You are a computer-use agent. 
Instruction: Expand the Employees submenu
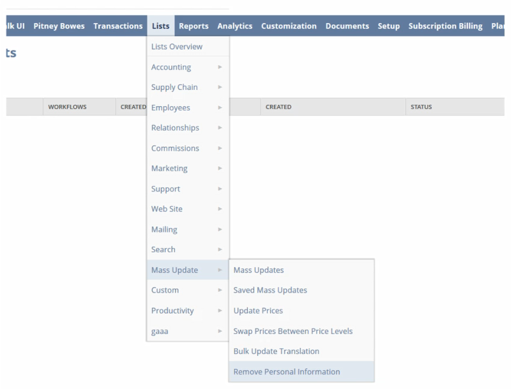pyautogui.click(x=188, y=107)
